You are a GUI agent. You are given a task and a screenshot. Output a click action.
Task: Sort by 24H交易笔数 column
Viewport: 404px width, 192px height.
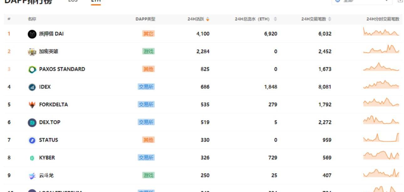329,19
